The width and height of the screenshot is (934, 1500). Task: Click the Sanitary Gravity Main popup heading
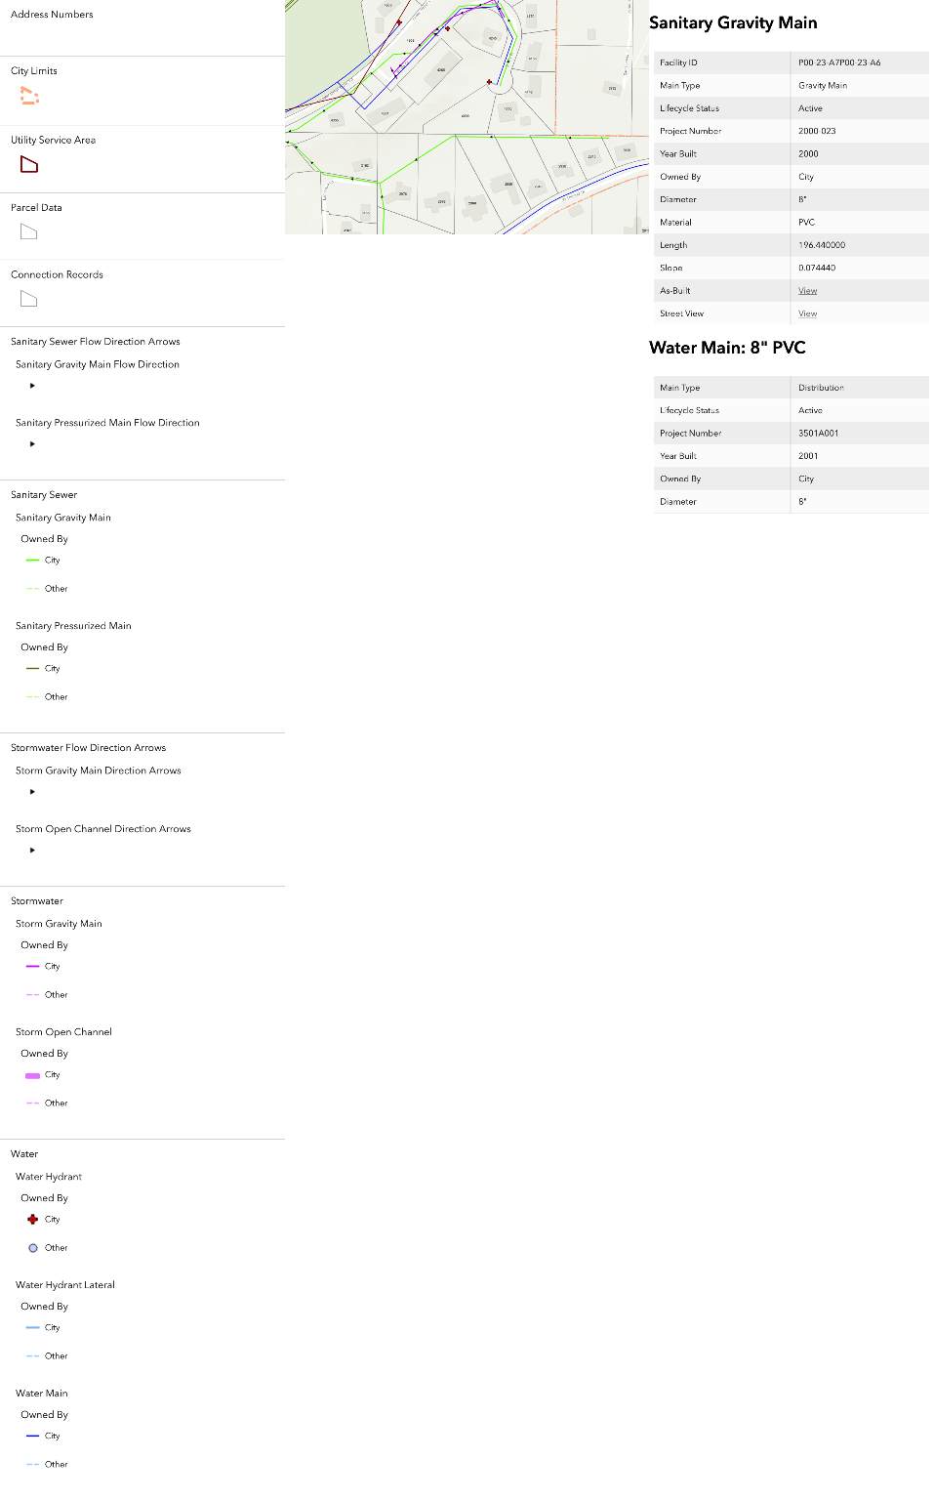(733, 23)
